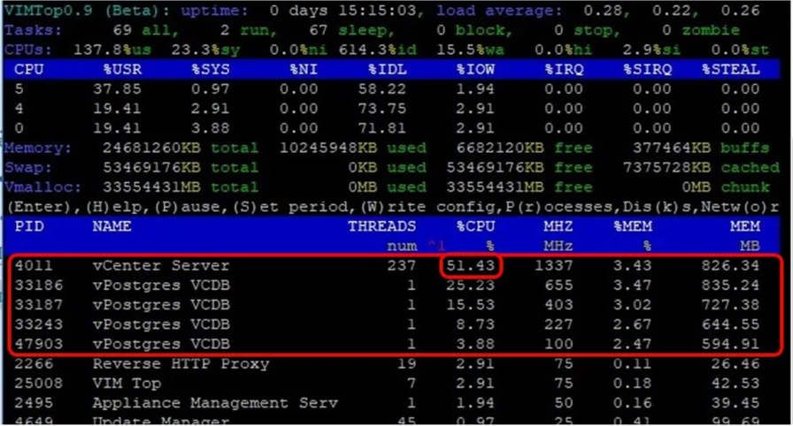793x426 pixels.
Task: Click the 1337 MHz value
Action: (554, 265)
